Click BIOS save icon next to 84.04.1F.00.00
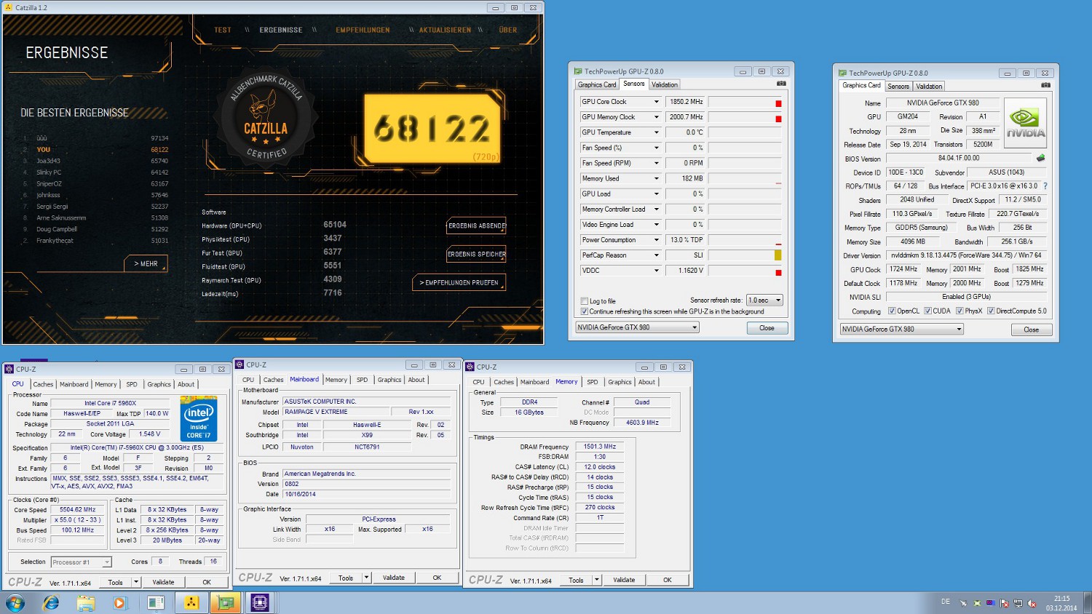 1041,158
